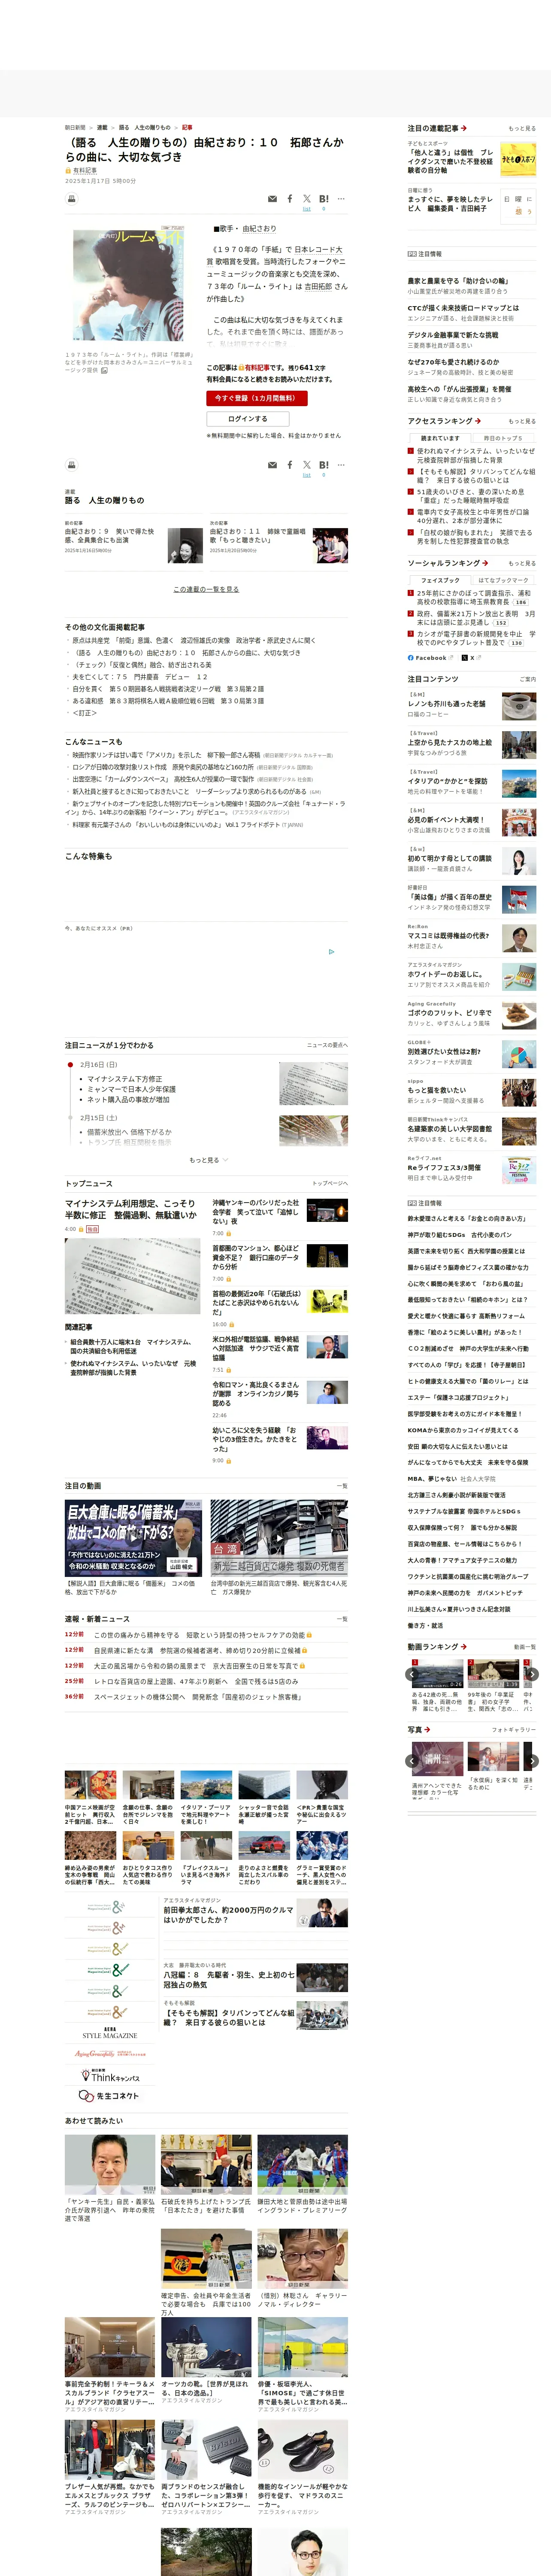Open 農家と農業を守る「助けないの輪」 PR link
Screen dimensions: 551x2576
pos(457,281)
